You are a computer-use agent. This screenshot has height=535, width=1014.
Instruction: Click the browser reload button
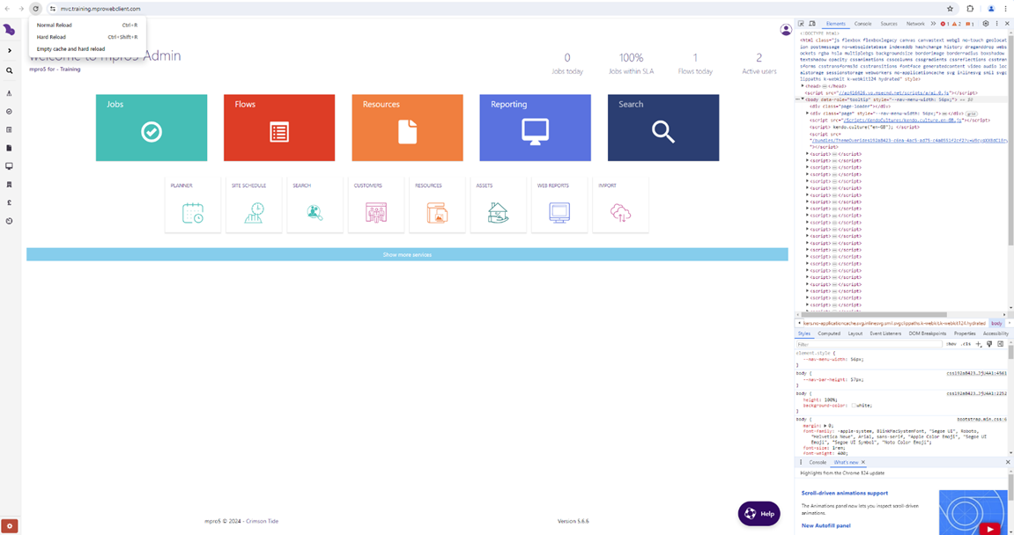pyautogui.click(x=35, y=9)
